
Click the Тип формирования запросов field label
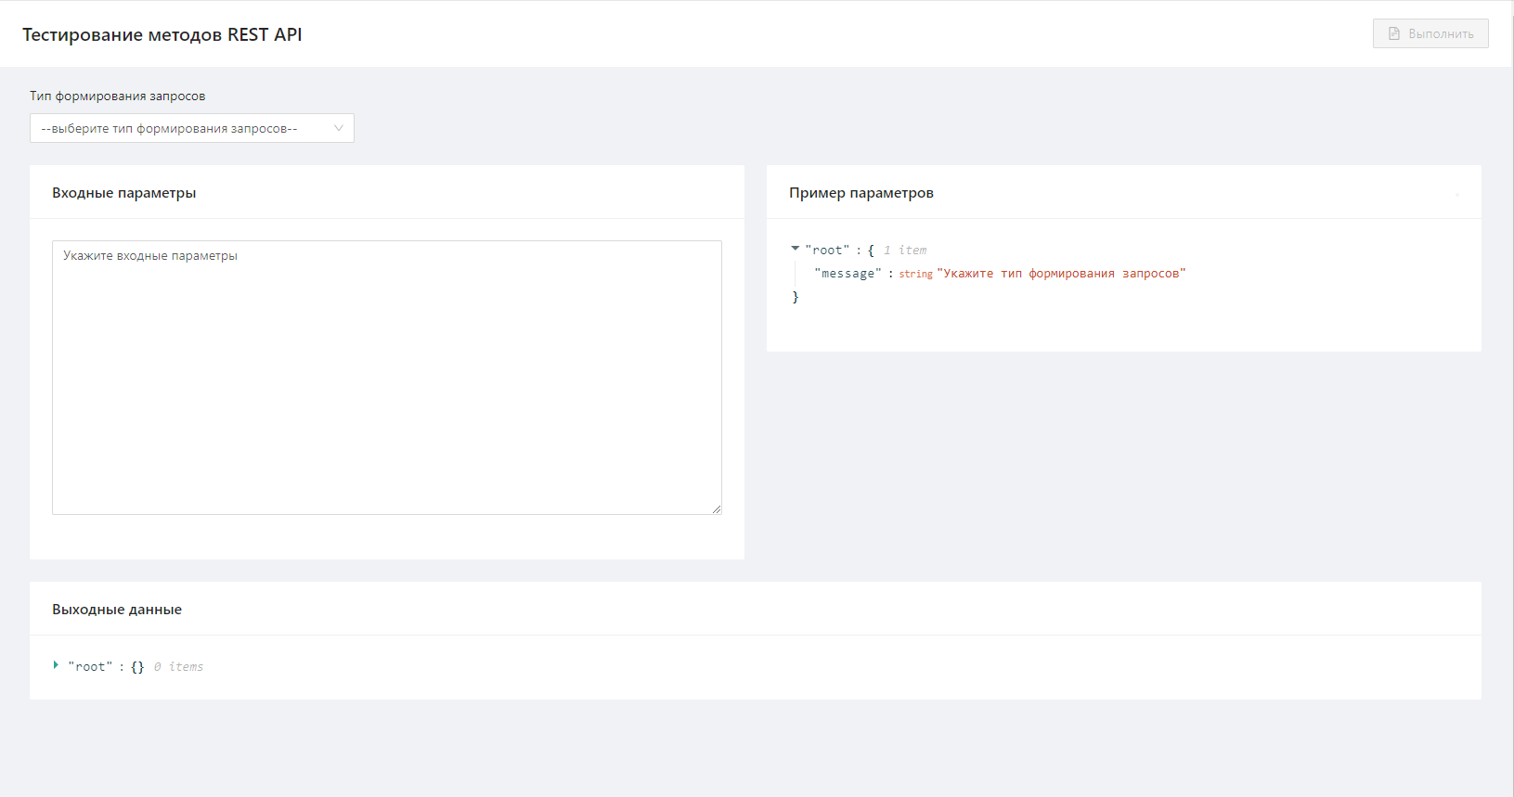(118, 96)
